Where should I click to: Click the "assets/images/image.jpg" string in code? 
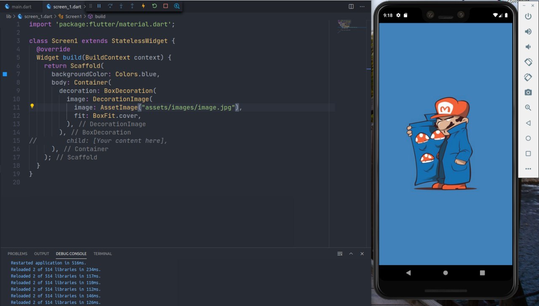pos(188,107)
